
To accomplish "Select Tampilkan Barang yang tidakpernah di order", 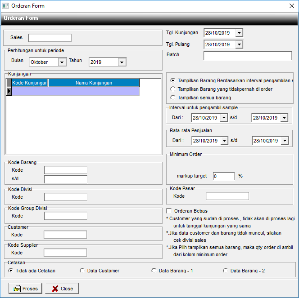I will point(172,89).
